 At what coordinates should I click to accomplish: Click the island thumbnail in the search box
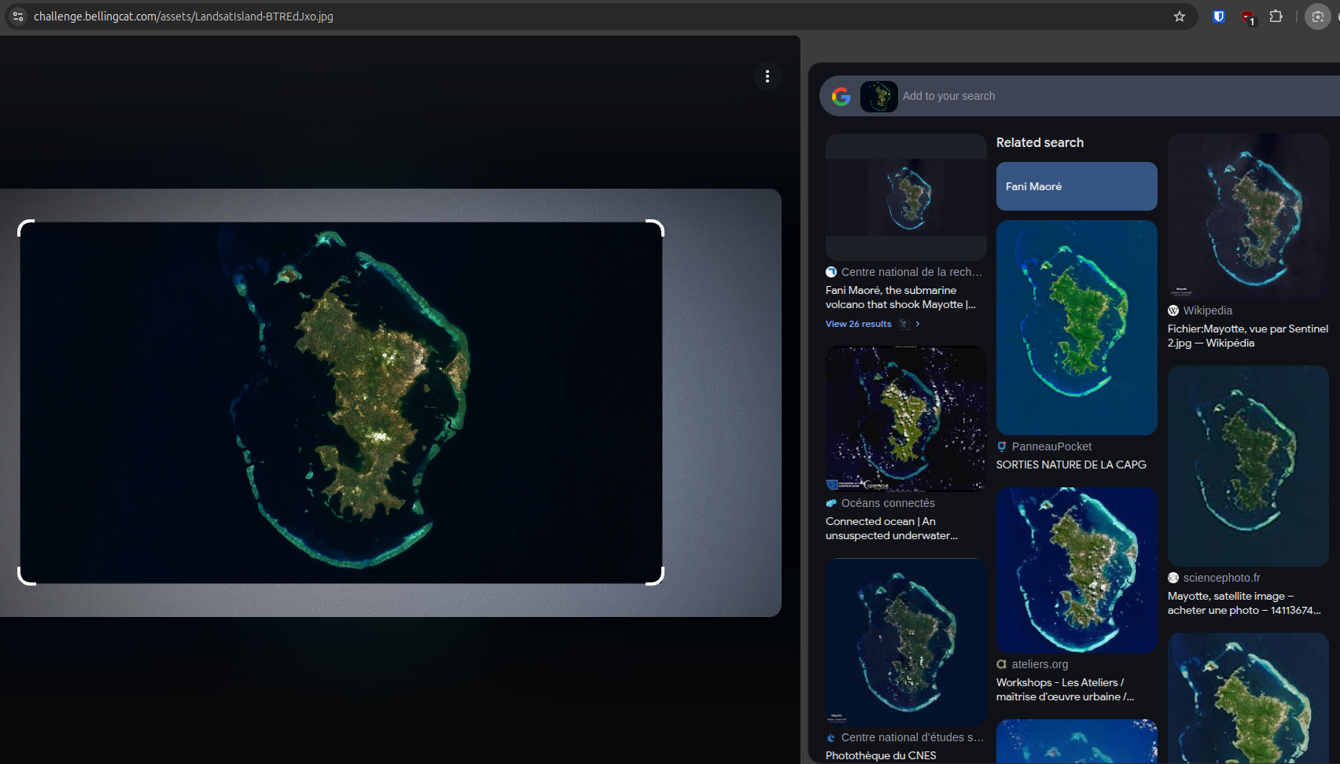[x=878, y=96]
